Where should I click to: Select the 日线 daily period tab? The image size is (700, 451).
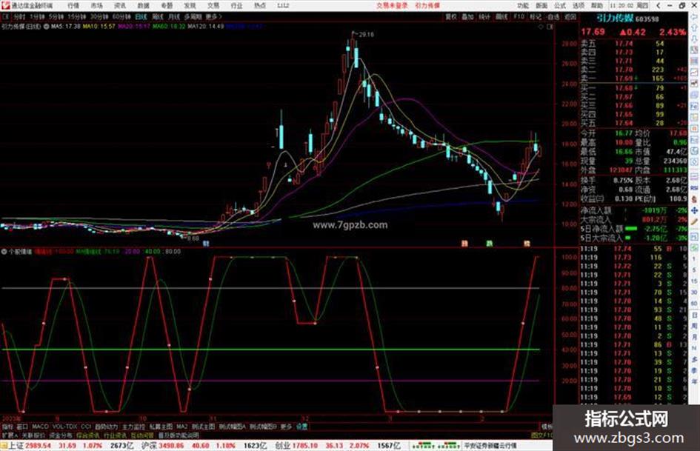tap(141, 16)
